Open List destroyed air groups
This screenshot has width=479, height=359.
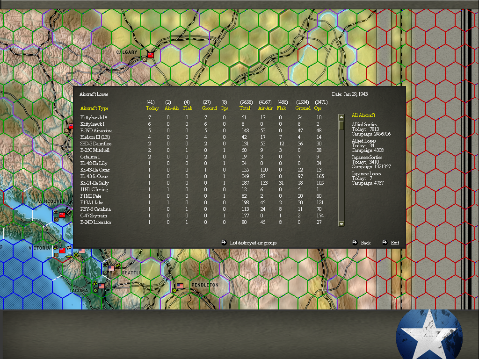point(253,243)
